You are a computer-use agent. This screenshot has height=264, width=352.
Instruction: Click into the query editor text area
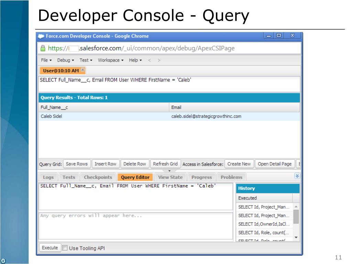pos(136,196)
